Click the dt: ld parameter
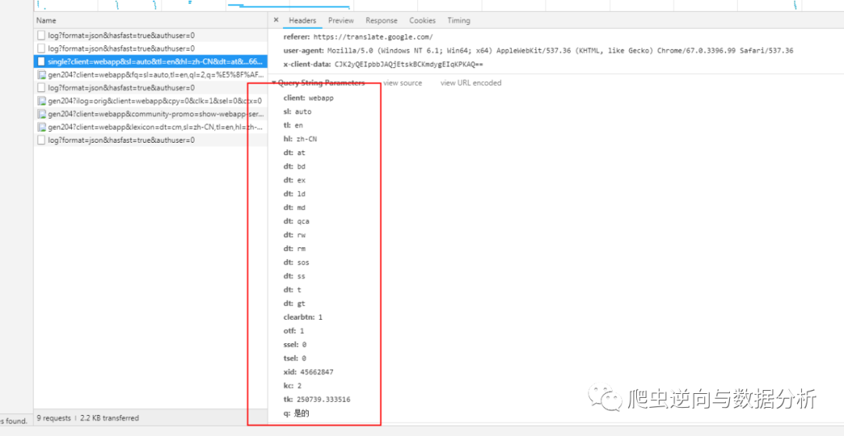Viewport: 844px width, 436px height. 294,194
